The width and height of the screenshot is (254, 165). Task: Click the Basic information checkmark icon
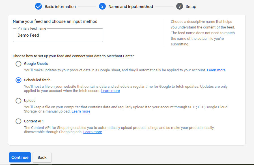(x=38, y=6)
